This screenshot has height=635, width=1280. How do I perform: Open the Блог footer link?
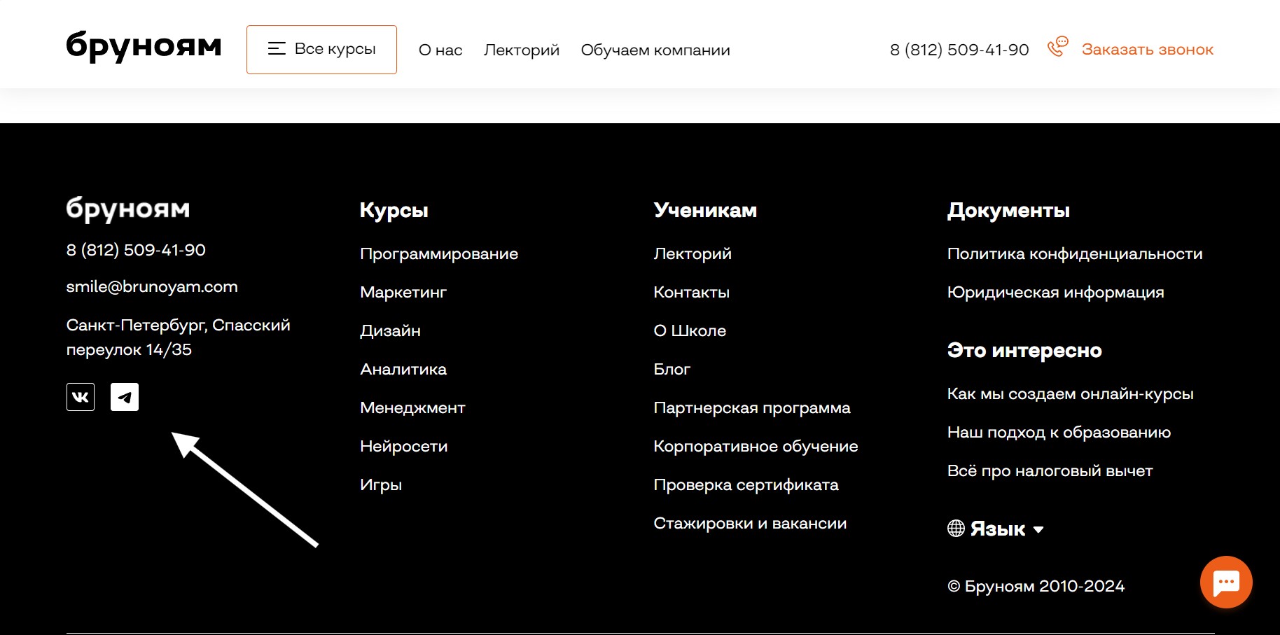point(672,369)
